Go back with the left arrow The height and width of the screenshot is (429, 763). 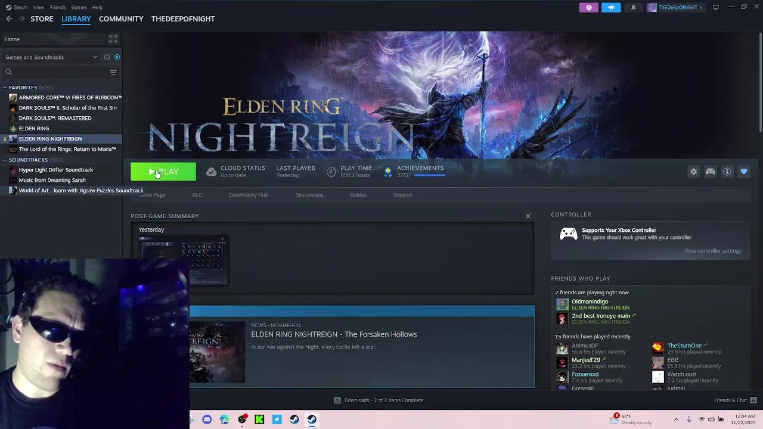(x=9, y=18)
